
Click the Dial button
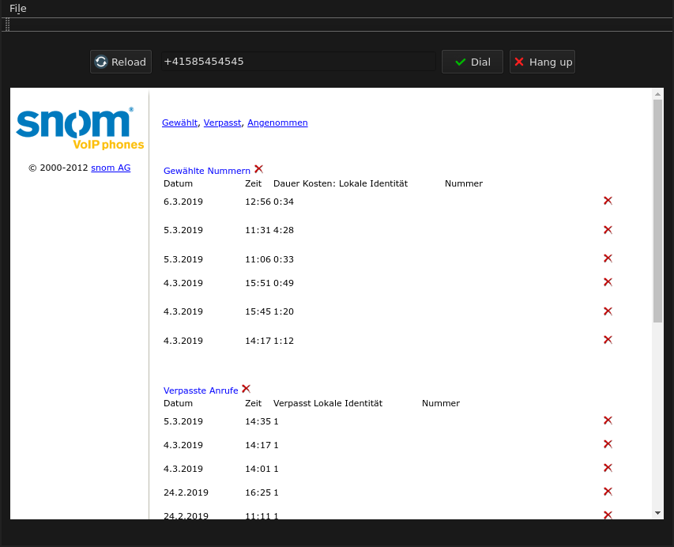coord(473,62)
